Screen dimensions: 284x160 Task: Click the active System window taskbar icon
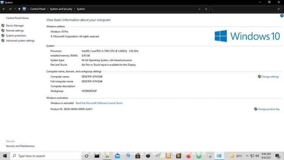tap(219, 156)
